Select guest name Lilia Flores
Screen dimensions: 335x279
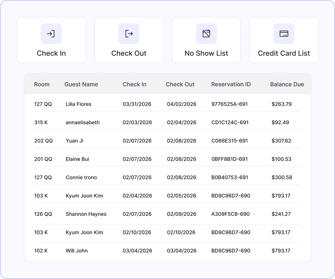79,104
